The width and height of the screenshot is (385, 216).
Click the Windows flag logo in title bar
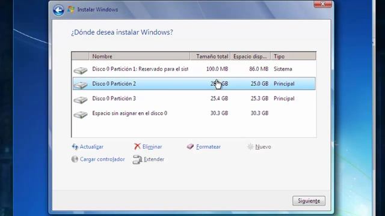(x=71, y=10)
